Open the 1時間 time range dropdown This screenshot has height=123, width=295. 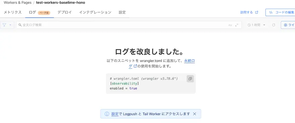(x=256, y=25)
